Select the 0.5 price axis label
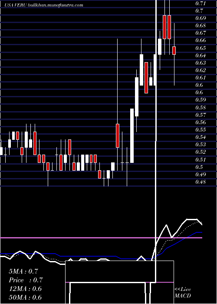The image size is (217, 304). [x=199, y=167]
